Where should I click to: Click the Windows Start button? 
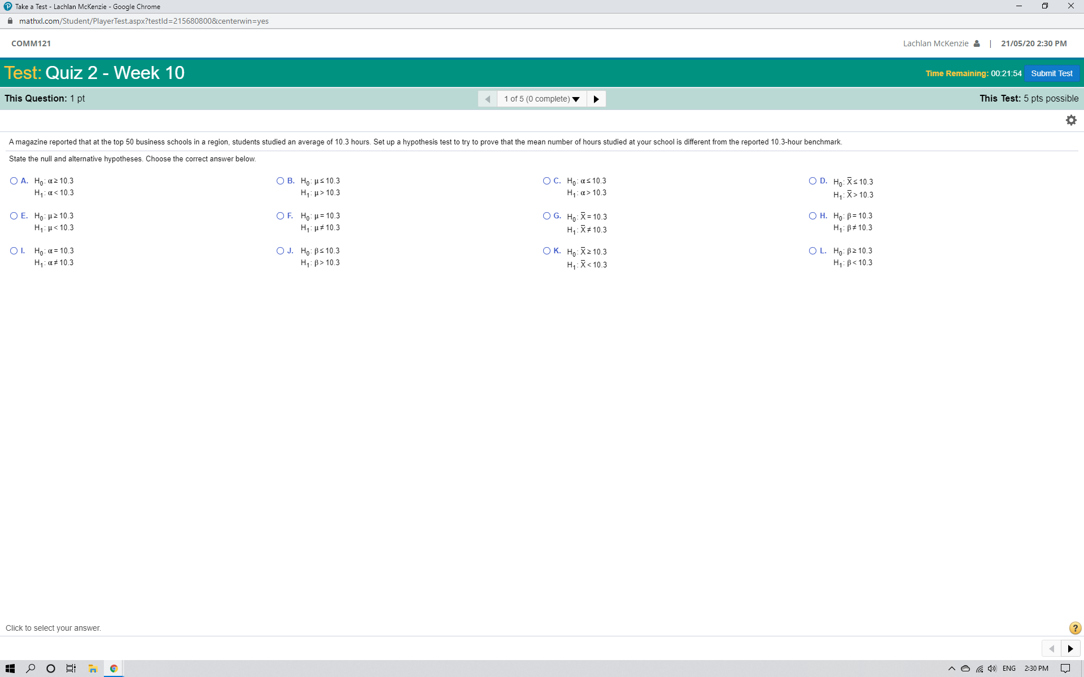click(11, 668)
